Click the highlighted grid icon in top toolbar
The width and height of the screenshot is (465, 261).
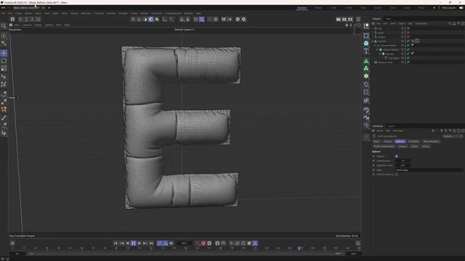(202, 20)
